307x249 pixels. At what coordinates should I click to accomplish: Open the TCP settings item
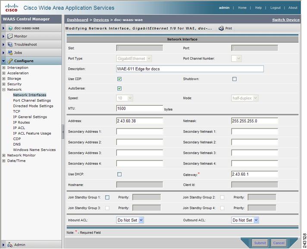tap(17, 111)
